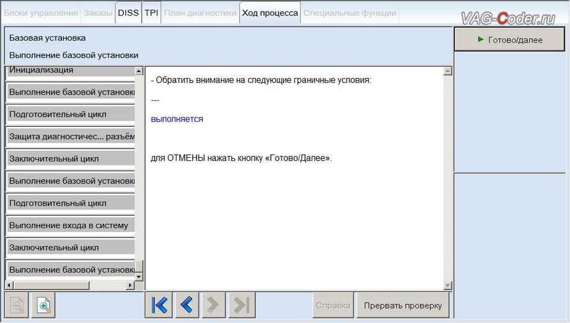Image resolution: width=570 pixels, height=323 pixels.
Task: Open the TPI tab
Action: point(151,13)
